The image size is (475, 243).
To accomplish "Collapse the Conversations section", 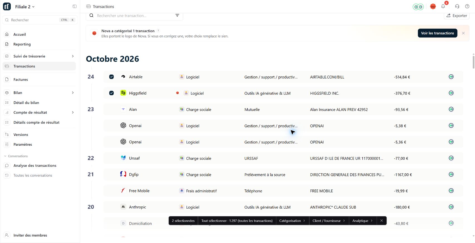I will click(x=16, y=156).
